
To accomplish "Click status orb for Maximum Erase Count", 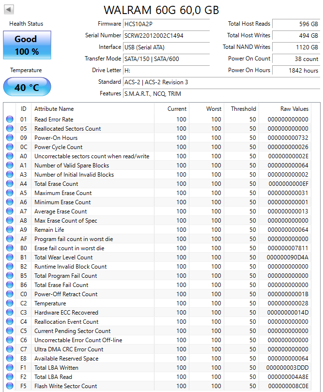I will click(10, 193).
